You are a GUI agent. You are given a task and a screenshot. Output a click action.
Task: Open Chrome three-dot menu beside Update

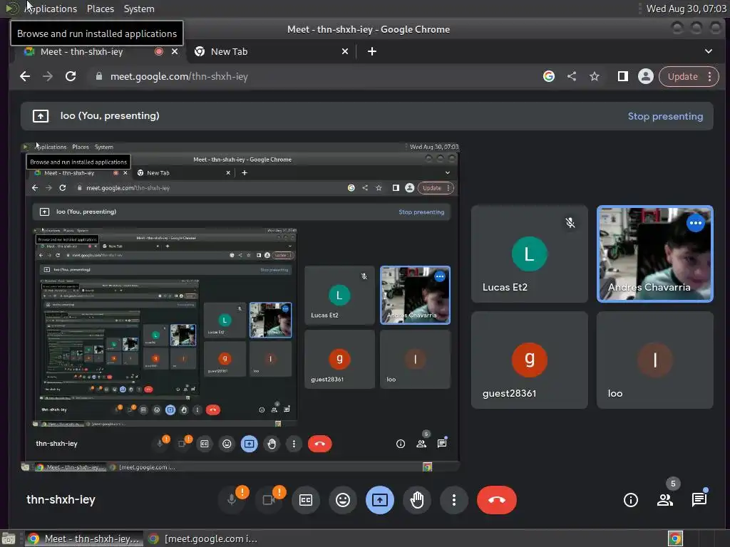click(x=710, y=76)
